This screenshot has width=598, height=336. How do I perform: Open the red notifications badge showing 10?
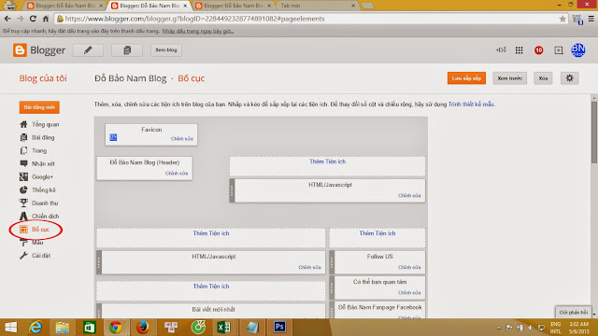(538, 50)
